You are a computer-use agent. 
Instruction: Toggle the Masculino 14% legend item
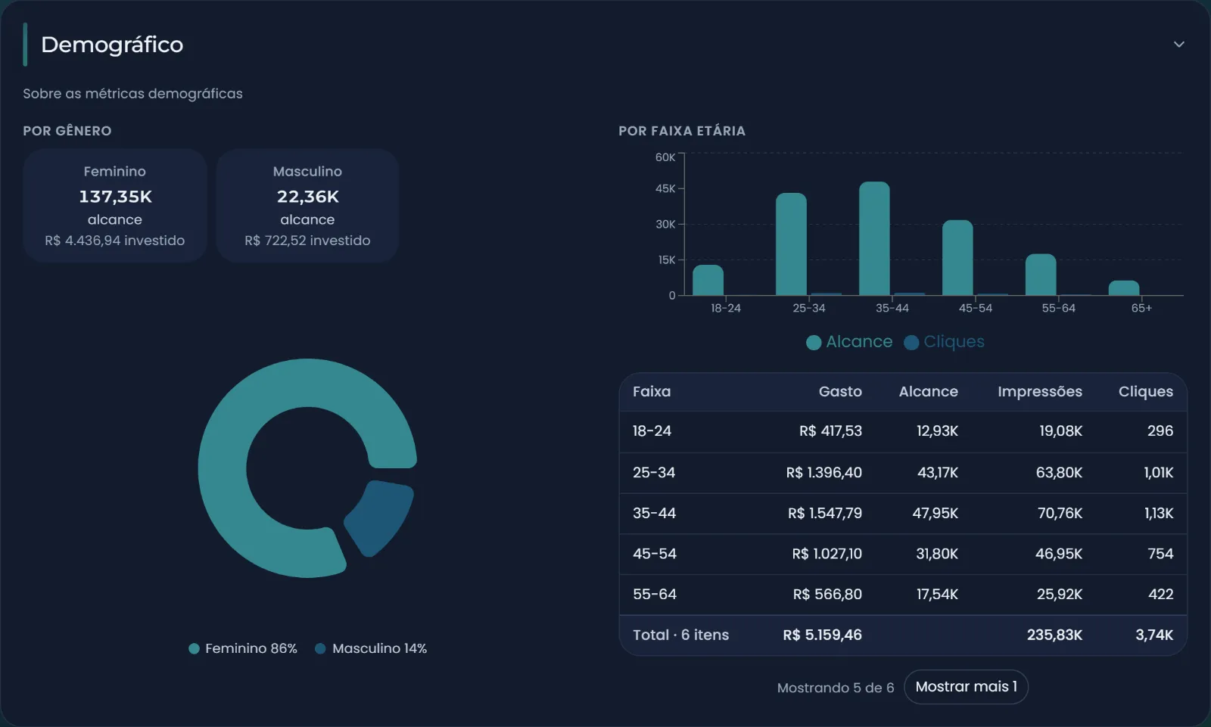(x=371, y=648)
